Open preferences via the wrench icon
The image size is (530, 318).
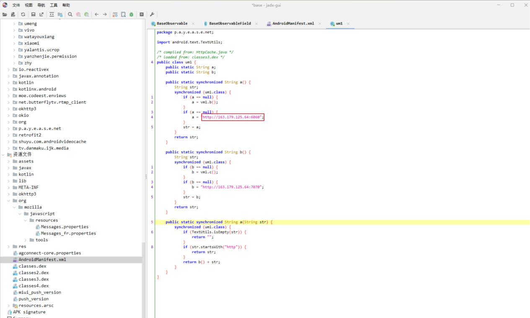[x=152, y=14]
